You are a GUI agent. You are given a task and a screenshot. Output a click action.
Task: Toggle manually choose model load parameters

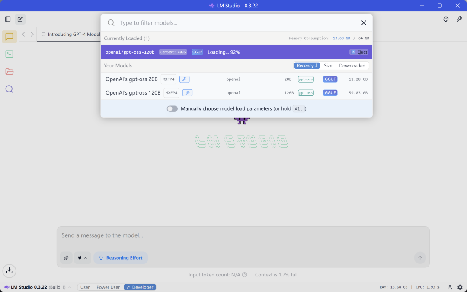[x=172, y=109]
